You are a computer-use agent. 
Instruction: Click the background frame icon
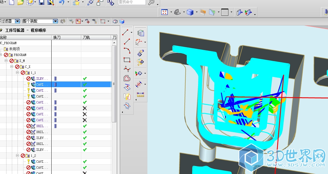(x=225, y=12)
